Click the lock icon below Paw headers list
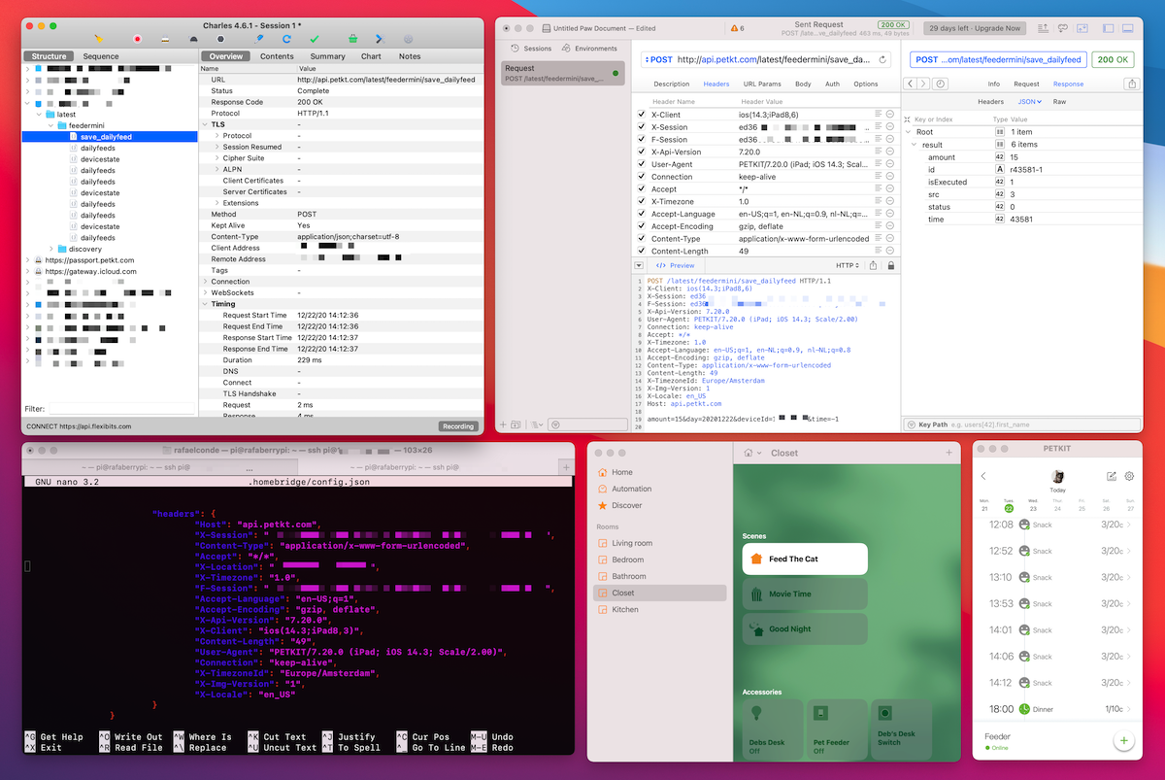Viewport: 1165px width, 780px height. pyautogui.click(x=891, y=265)
